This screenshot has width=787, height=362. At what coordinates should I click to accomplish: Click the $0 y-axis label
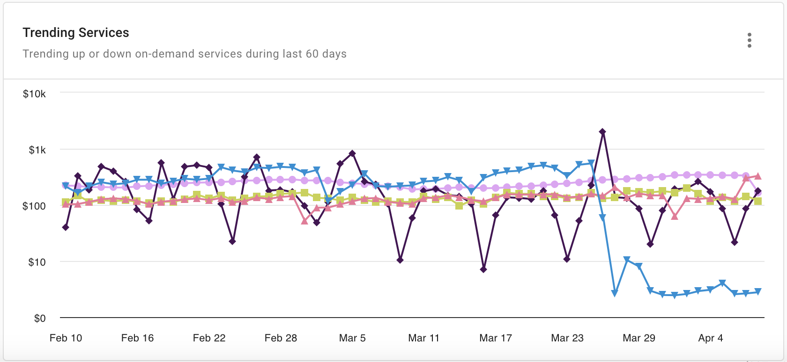pyautogui.click(x=40, y=319)
